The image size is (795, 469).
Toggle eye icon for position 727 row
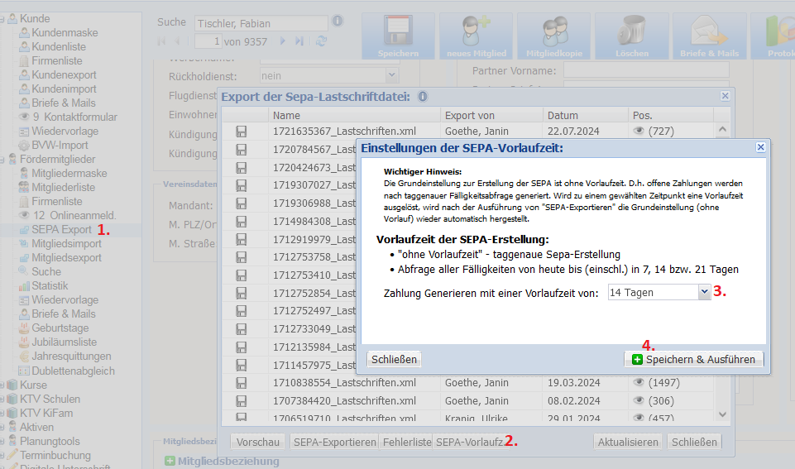tap(639, 131)
